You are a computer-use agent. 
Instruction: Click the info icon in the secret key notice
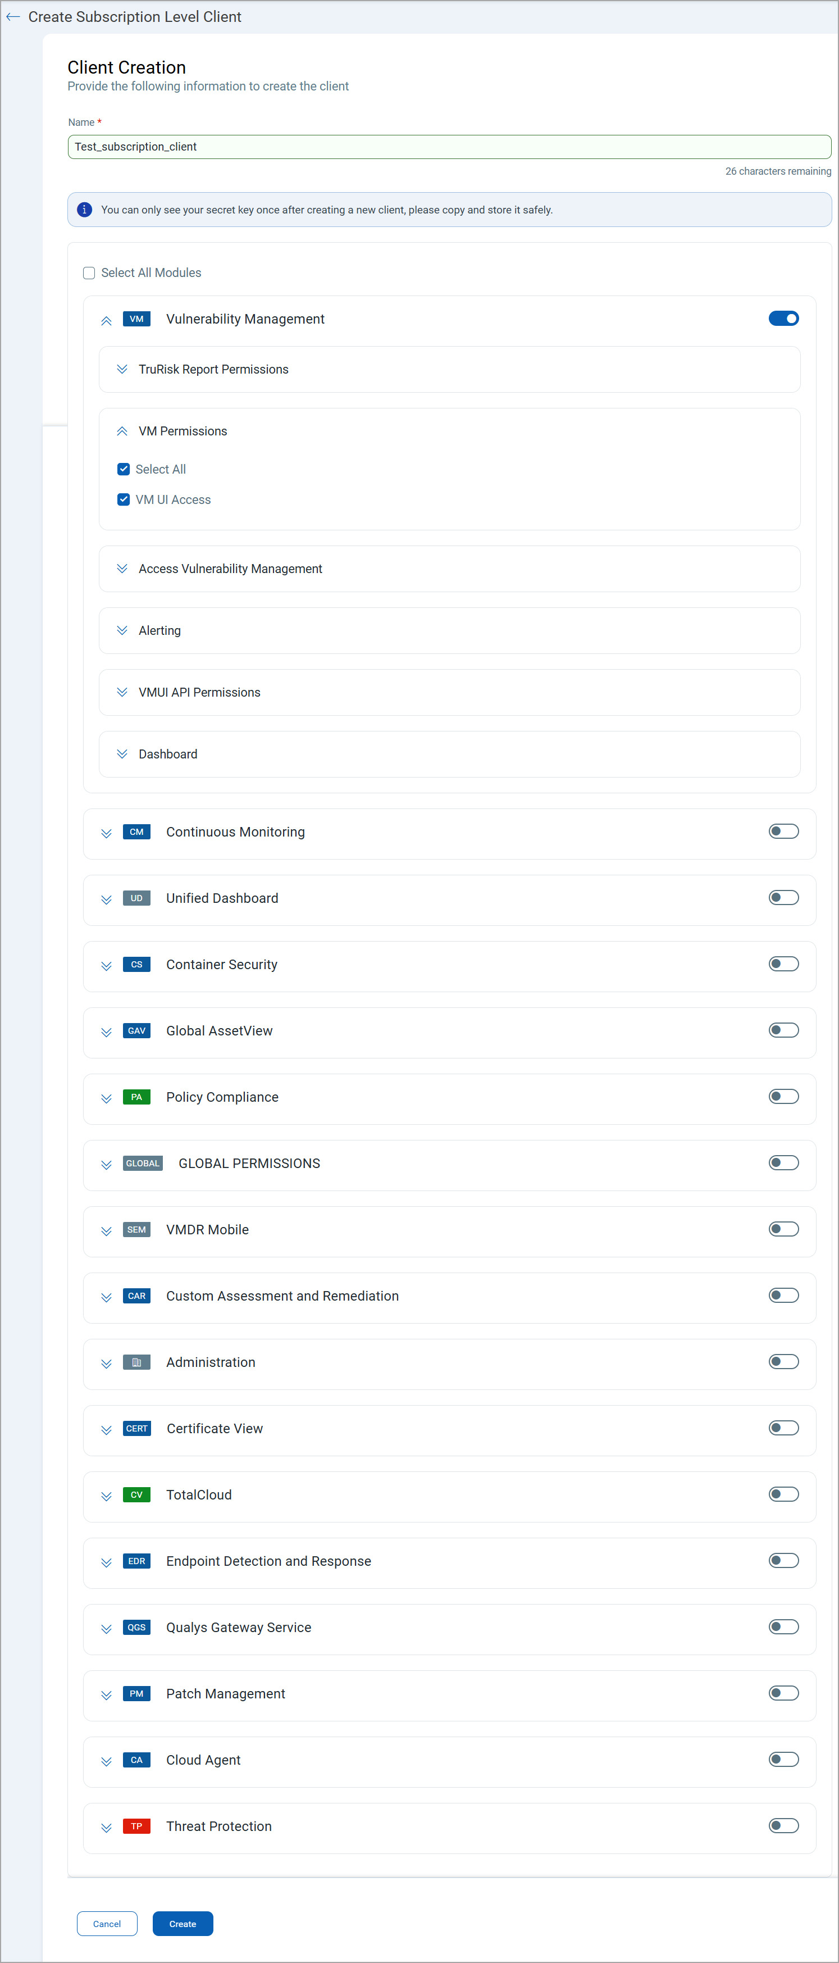click(x=85, y=210)
